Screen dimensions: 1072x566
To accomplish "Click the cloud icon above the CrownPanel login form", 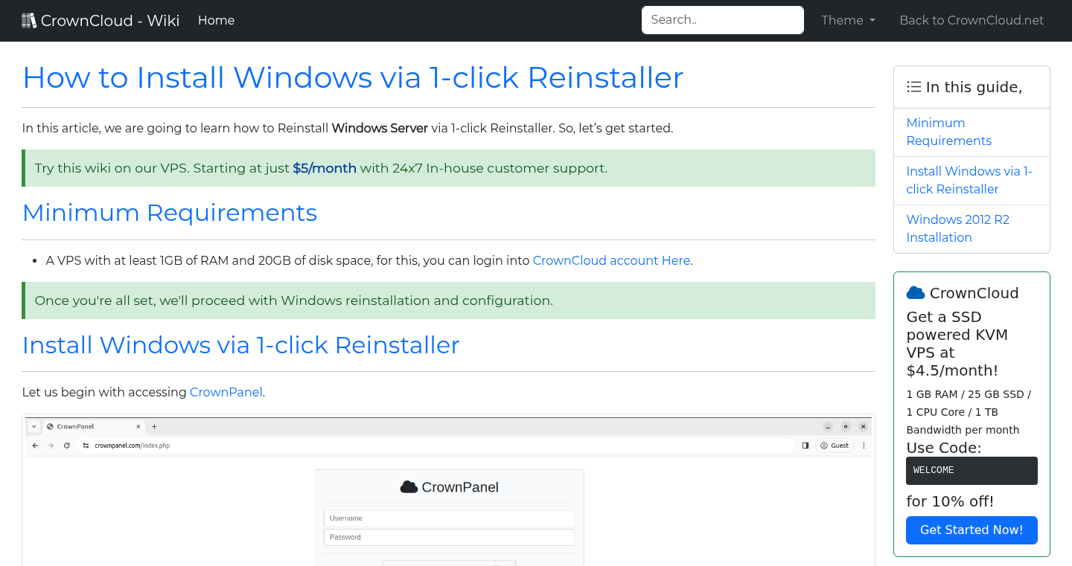I will (409, 486).
